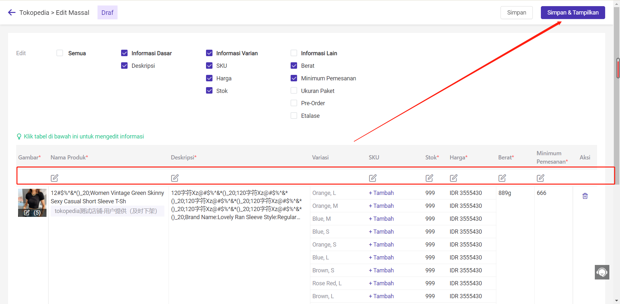Add SKU for Blue, M variant
Screen dimensions: 620x304
pyautogui.click(x=381, y=219)
